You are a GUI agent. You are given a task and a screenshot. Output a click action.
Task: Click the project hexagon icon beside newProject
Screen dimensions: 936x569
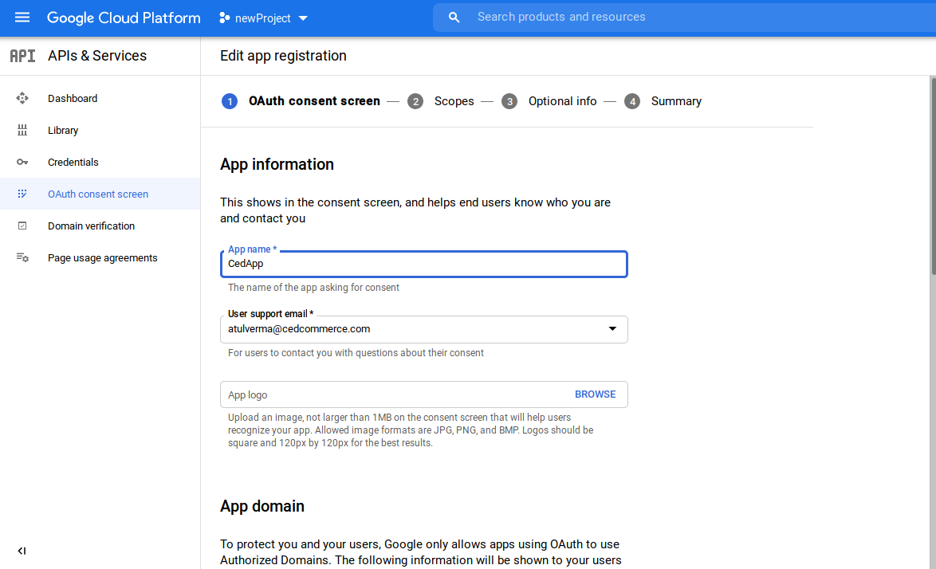pos(225,18)
